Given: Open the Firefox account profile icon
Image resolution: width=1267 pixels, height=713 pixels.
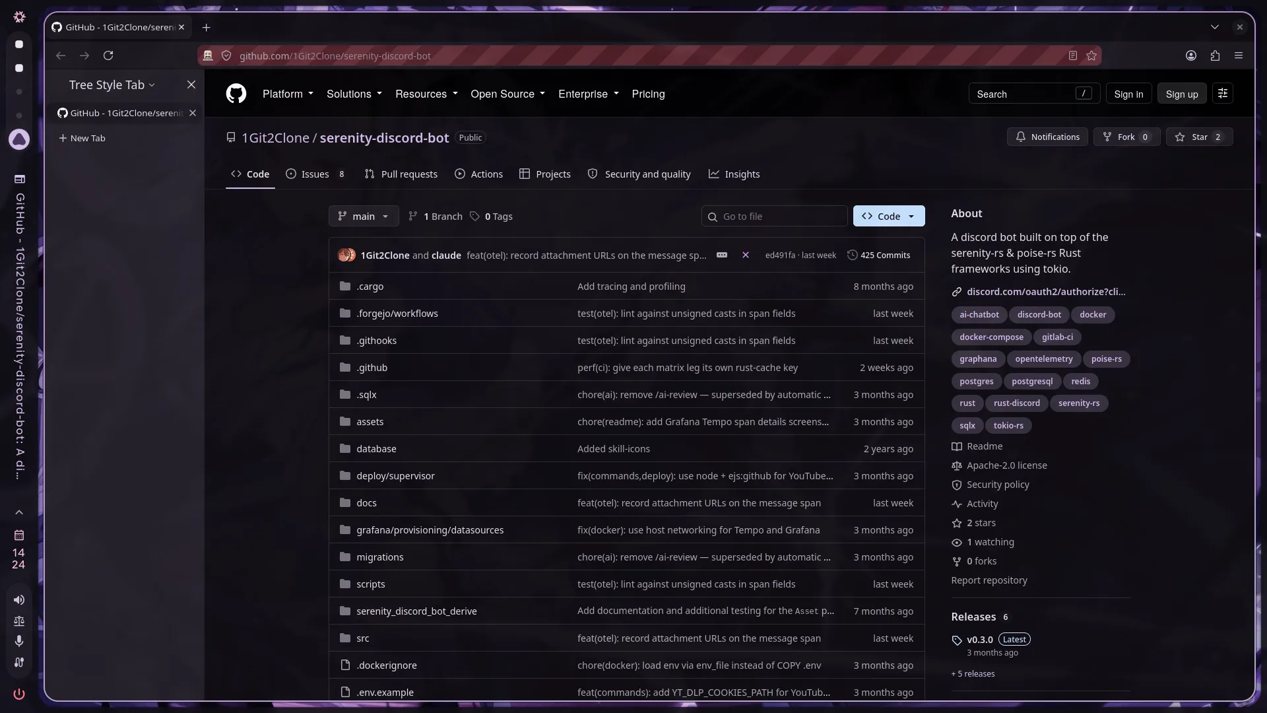Looking at the screenshot, I should pos(1191,55).
